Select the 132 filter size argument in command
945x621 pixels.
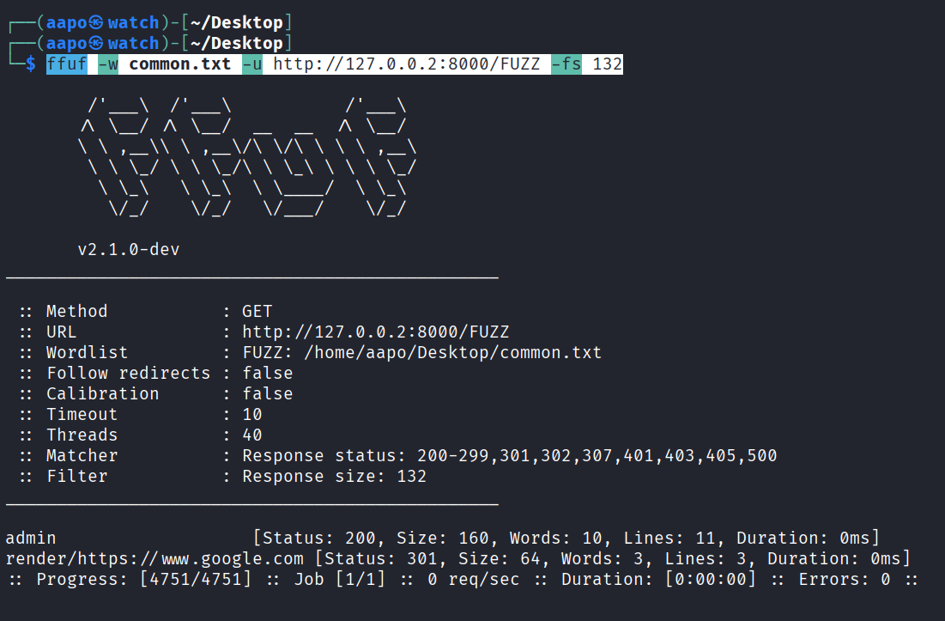pos(607,64)
